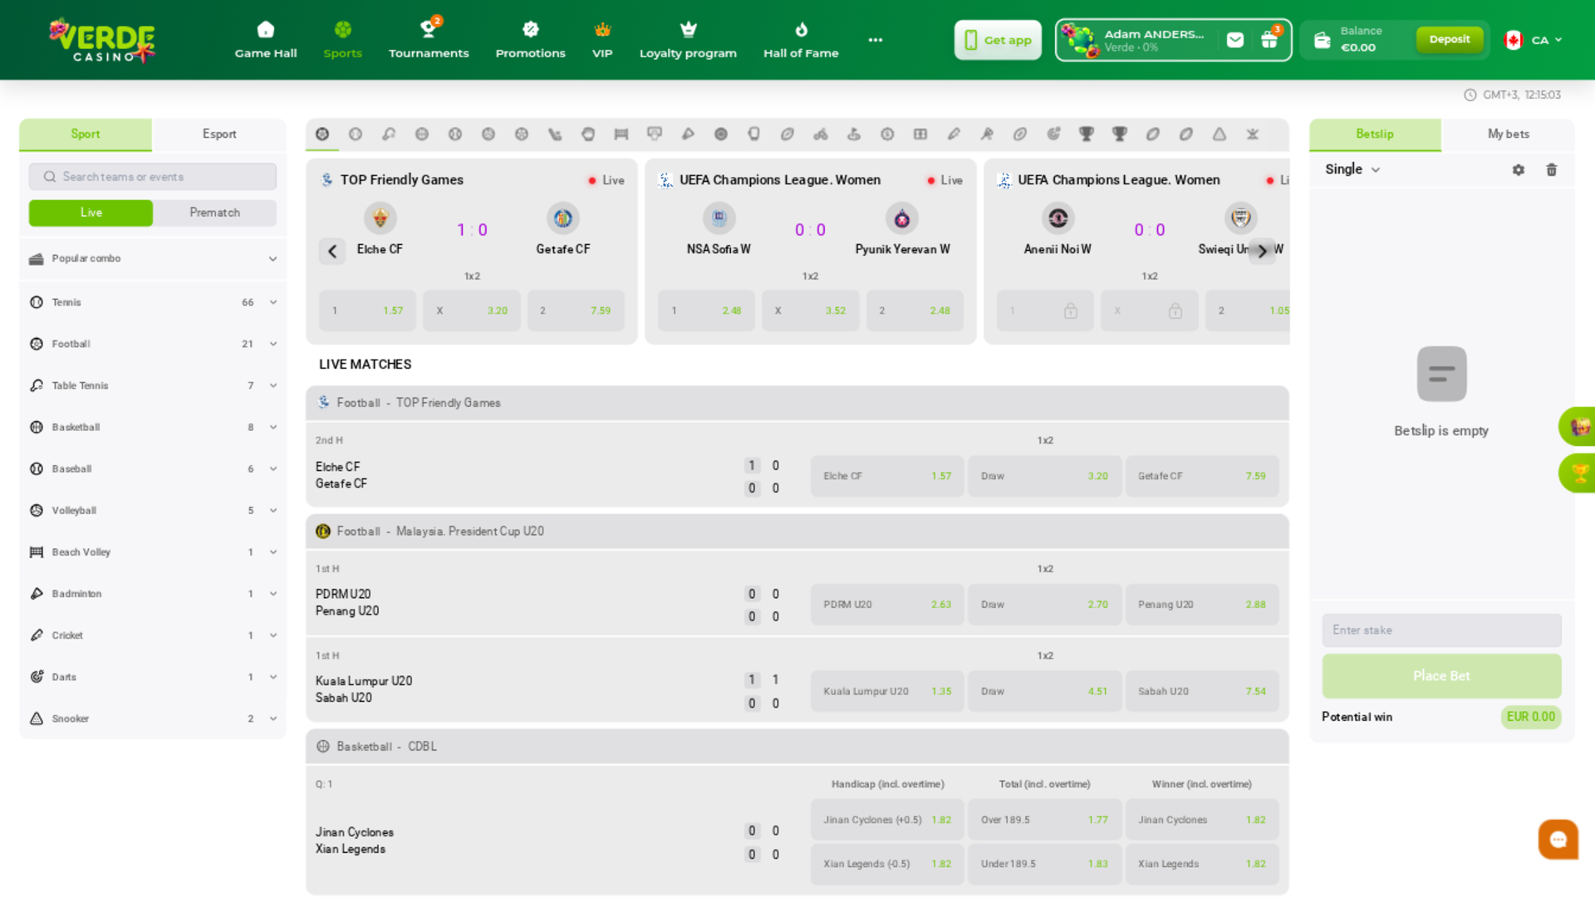Click the Get app button
1595x897 pixels.
coord(997,39)
